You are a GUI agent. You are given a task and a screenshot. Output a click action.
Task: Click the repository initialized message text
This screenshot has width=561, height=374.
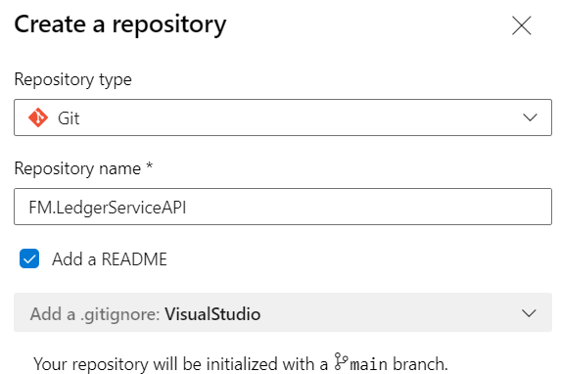point(241,364)
